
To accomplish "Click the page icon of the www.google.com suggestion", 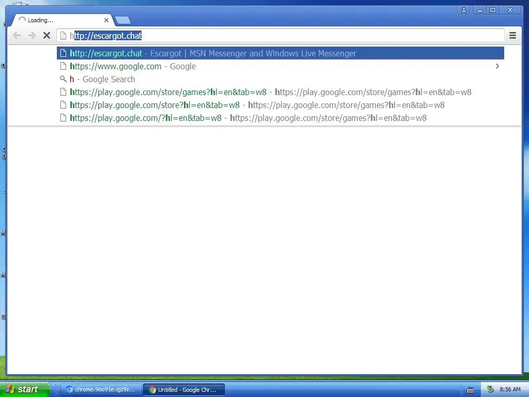I will click(63, 66).
